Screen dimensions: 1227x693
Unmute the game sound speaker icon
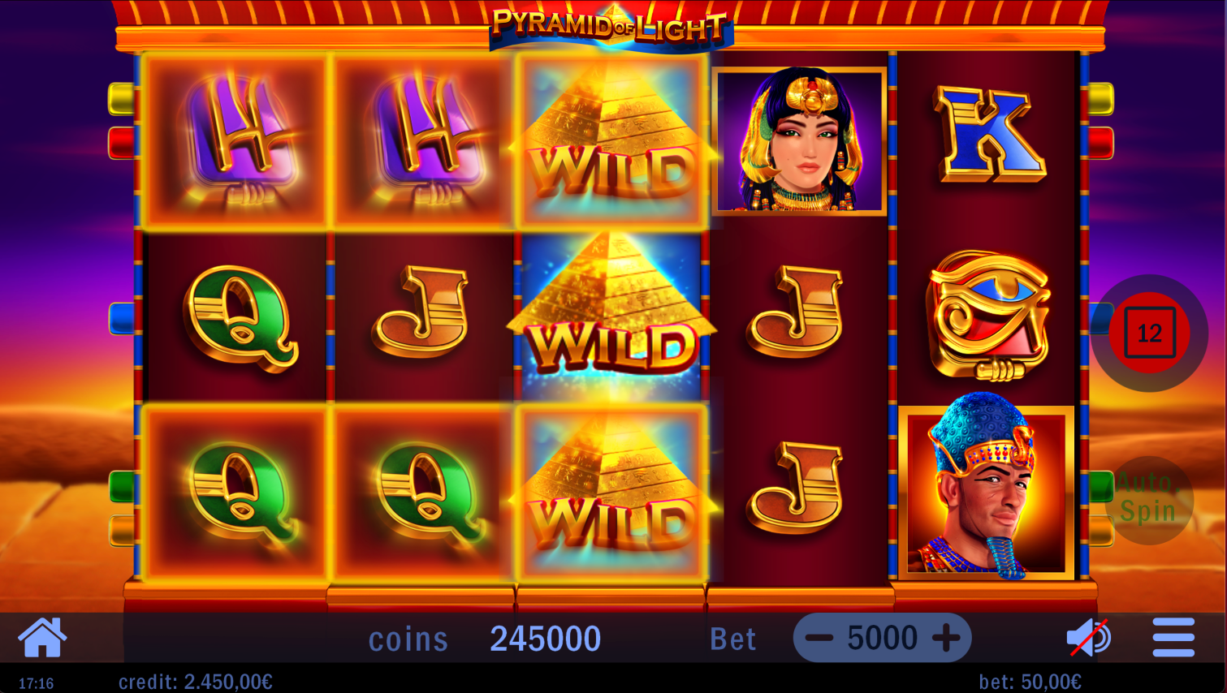click(x=1088, y=638)
